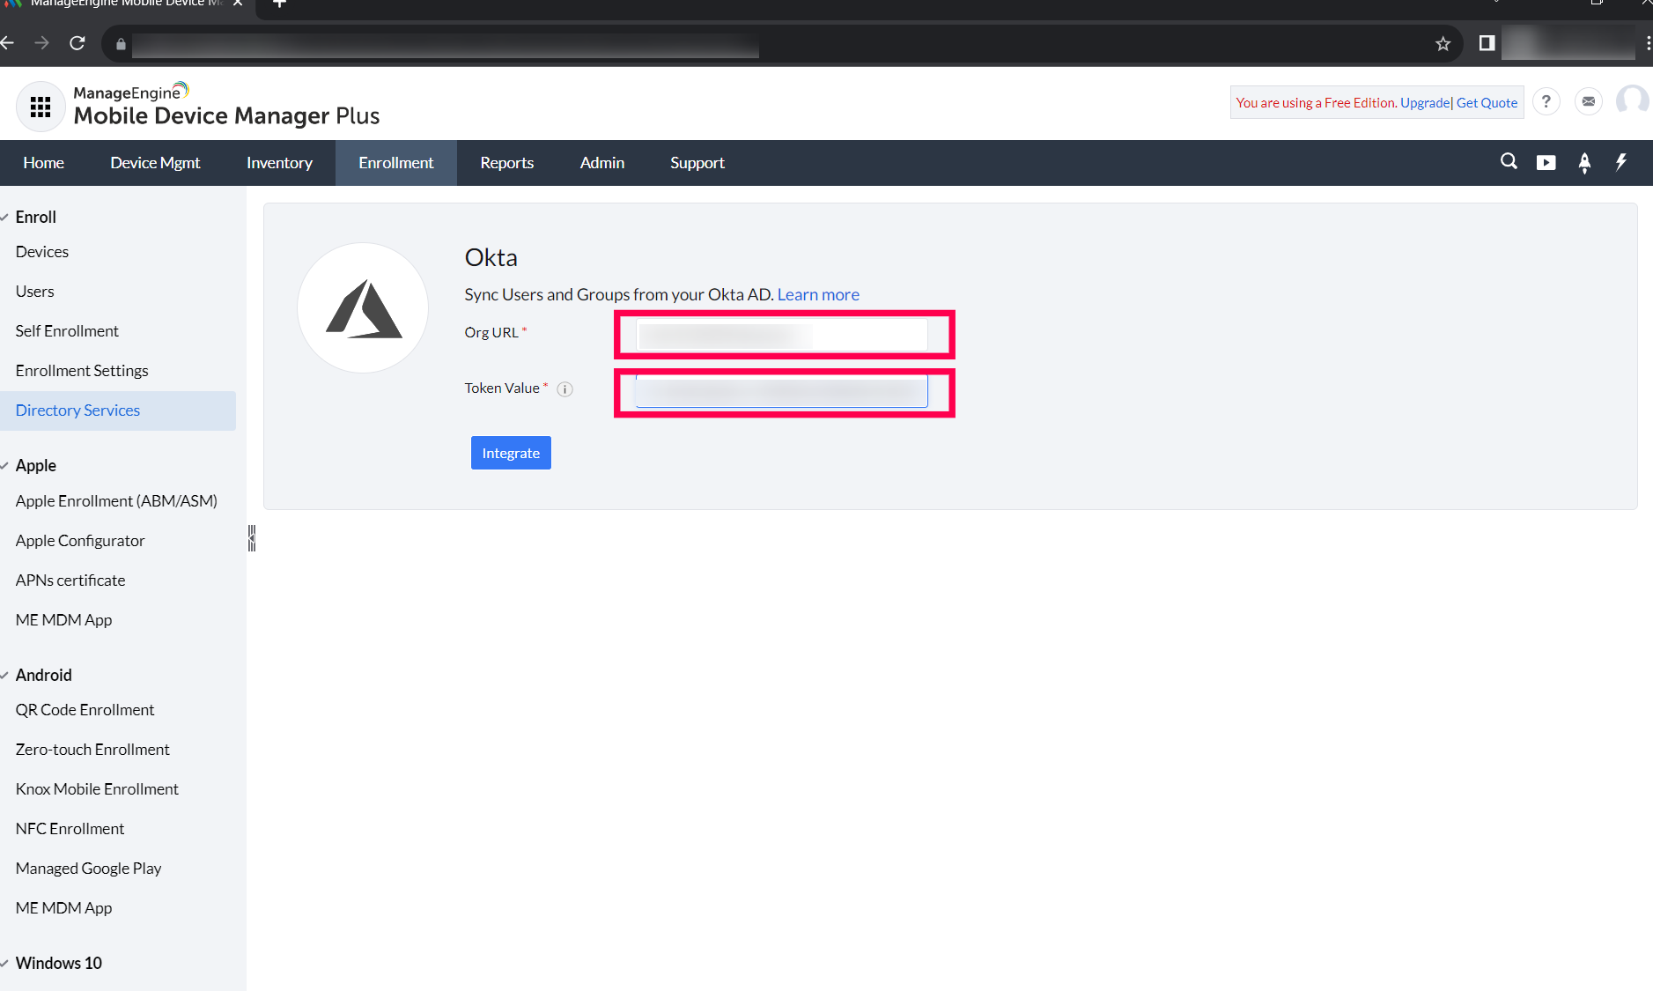Viewport: 1653px width, 991px height.
Task: Open the apps grid launcher icon
Action: [x=41, y=107]
